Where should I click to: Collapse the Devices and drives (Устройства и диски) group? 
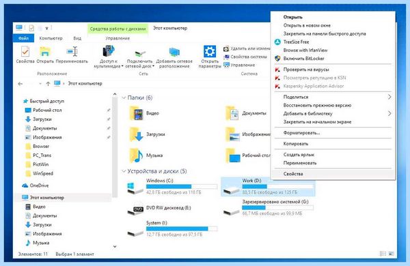[x=124, y=171]
